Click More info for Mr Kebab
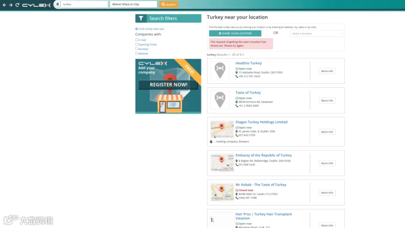The image size is (405, 228). click(327, 192)
